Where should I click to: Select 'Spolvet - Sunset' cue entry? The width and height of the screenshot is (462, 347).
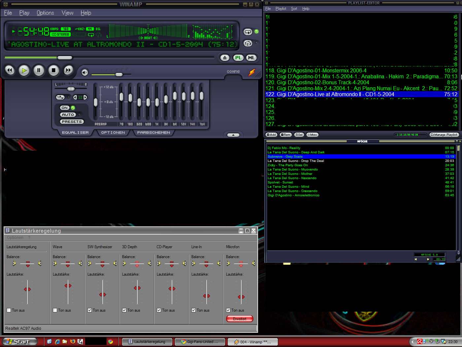(x=361, y=182)
